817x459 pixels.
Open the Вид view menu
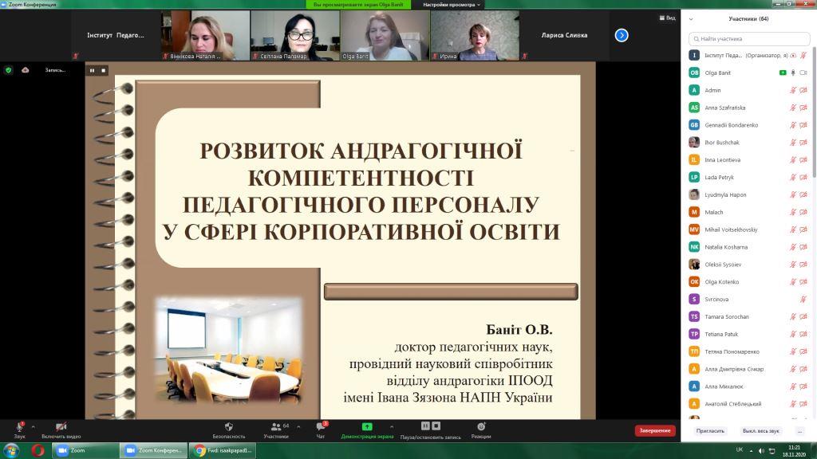pos(668,18)
